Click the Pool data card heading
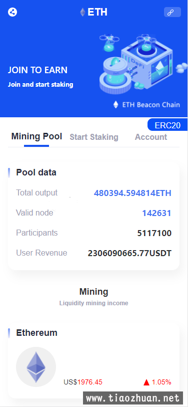The width and height of the screenshot is (188, 407). coord(36,172)
